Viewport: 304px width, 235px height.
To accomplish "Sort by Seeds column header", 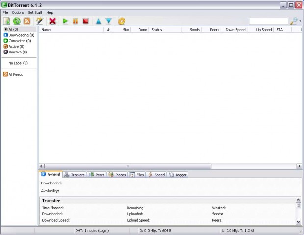I will [x=192, y=30].
